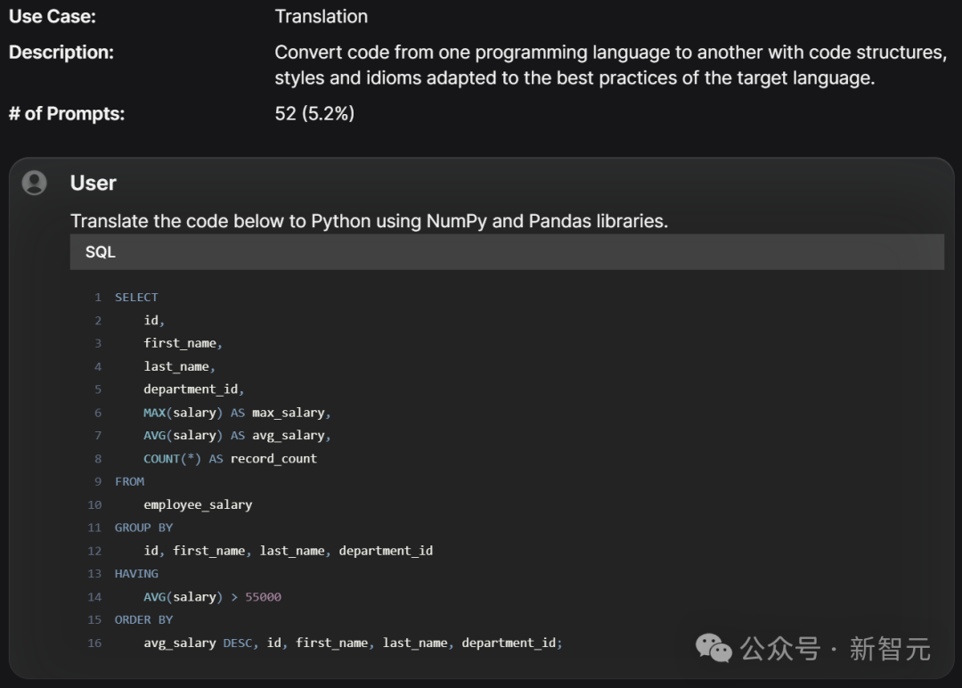Click line number 12 in the gutter
The image size is (962, 688).
94,551
